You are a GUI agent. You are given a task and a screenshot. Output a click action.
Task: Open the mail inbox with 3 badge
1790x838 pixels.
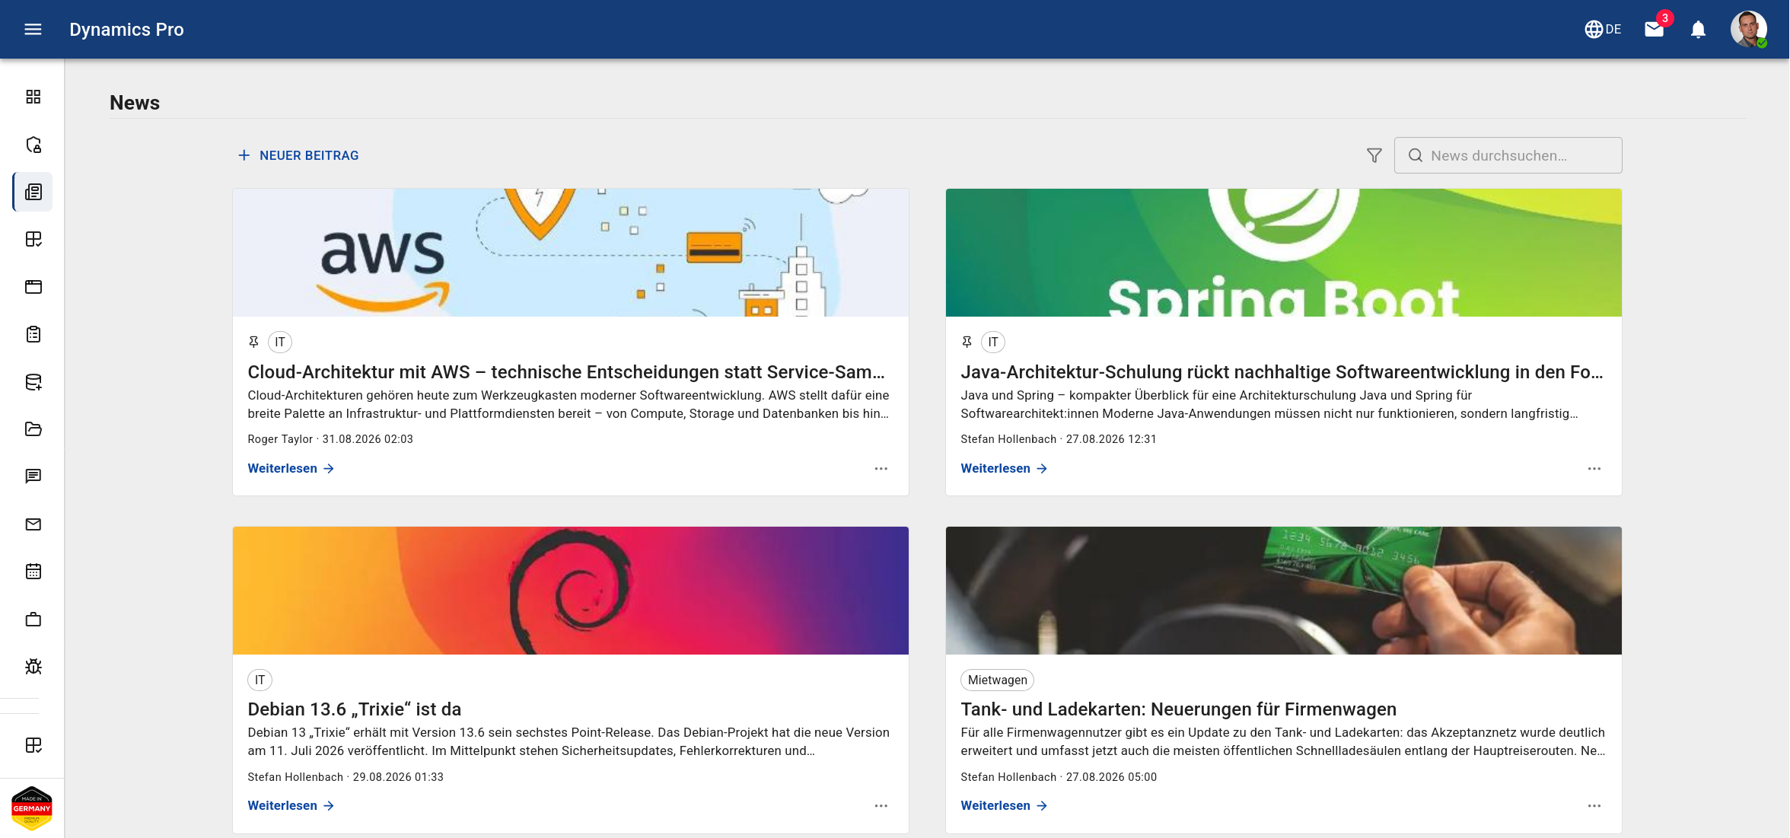[x=1655, y=29]
